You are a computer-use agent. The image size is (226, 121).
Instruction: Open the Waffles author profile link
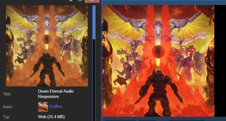coord(56,107)
